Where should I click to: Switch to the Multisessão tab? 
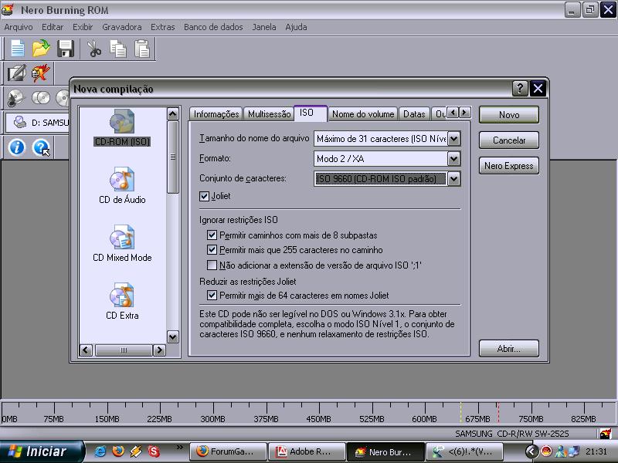(269, 114)
